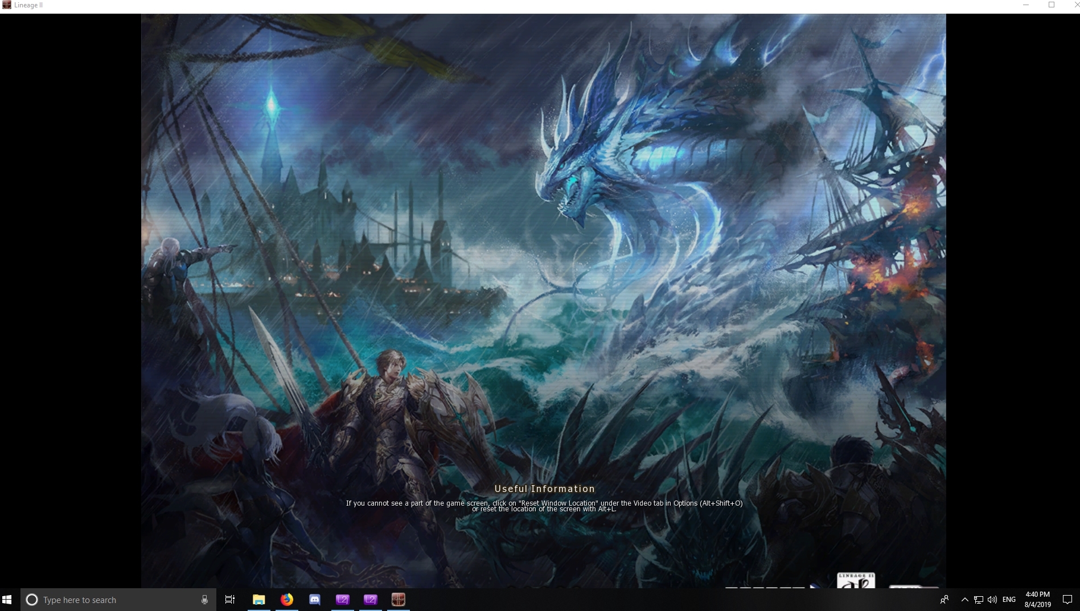Click the 'Type here to search' field
1080x611 pixels.
pos(118,600)
